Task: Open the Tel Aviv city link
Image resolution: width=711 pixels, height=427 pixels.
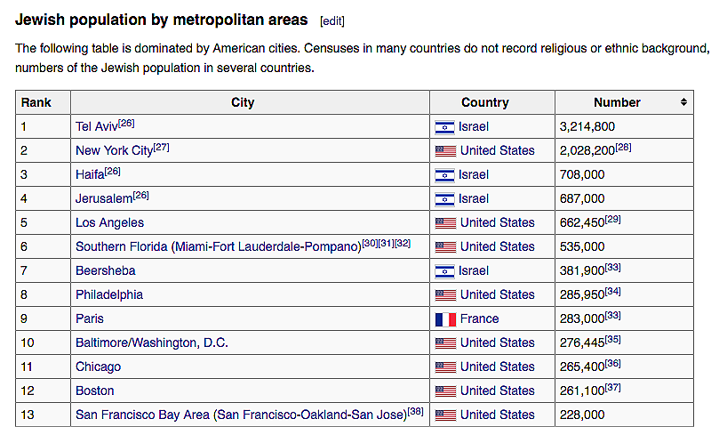Action: click(x=96, y=127)
